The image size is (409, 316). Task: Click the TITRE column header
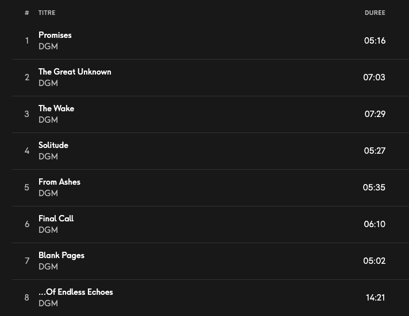[47, 13]
